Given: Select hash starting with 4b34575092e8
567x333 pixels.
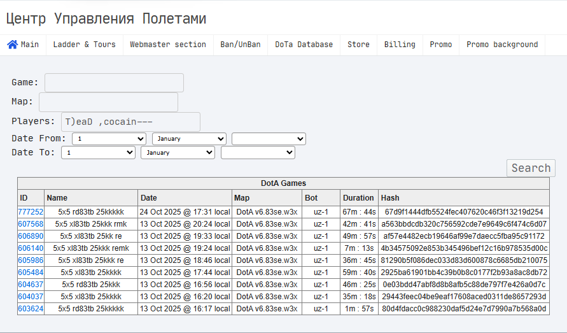Looking at the screenshot, I should (464, 248).
